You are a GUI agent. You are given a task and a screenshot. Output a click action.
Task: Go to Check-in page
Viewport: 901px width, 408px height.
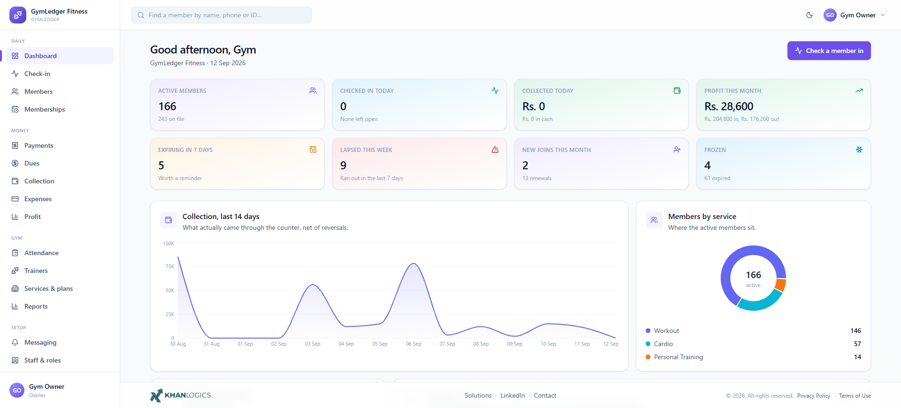(x=60, y=74)
